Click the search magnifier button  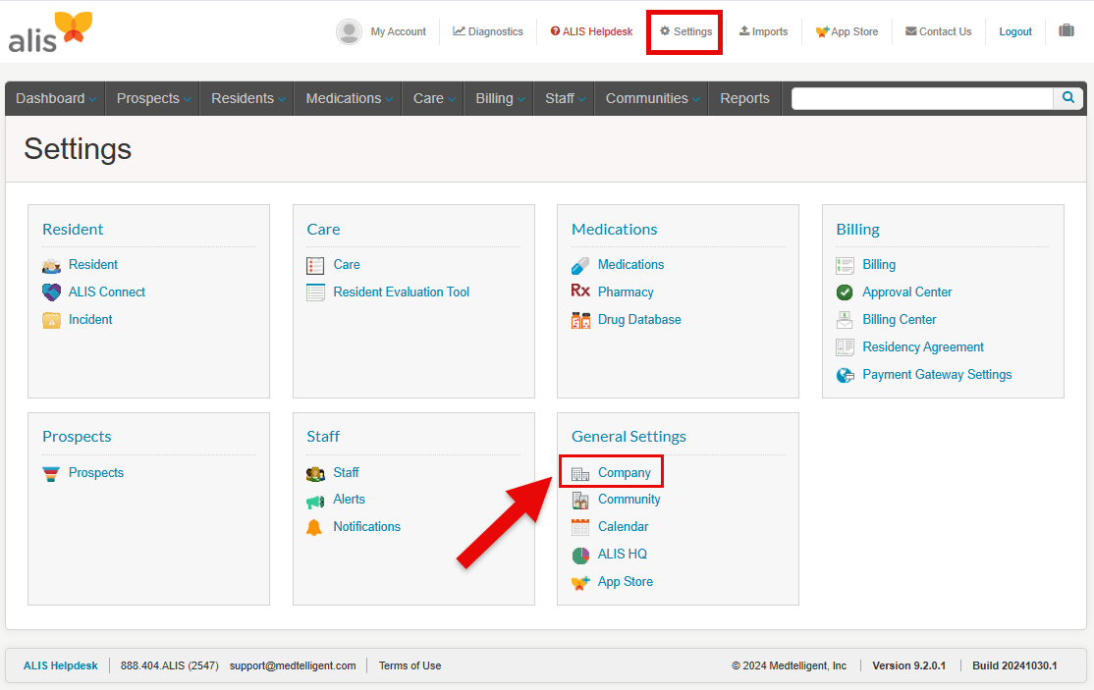tap(1068, 98)
